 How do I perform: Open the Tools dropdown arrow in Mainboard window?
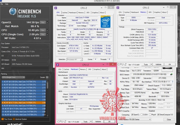(91, 121)
